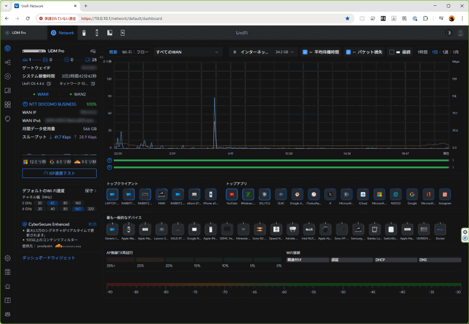Uncheck the 平均待機時間 checkbox
469x324 pixels.
click(305, 52)
